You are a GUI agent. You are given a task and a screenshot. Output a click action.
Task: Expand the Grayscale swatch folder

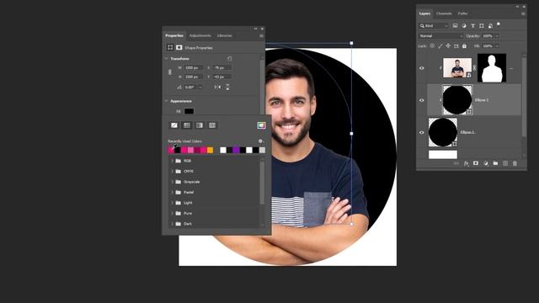click(x=172, y=182)
